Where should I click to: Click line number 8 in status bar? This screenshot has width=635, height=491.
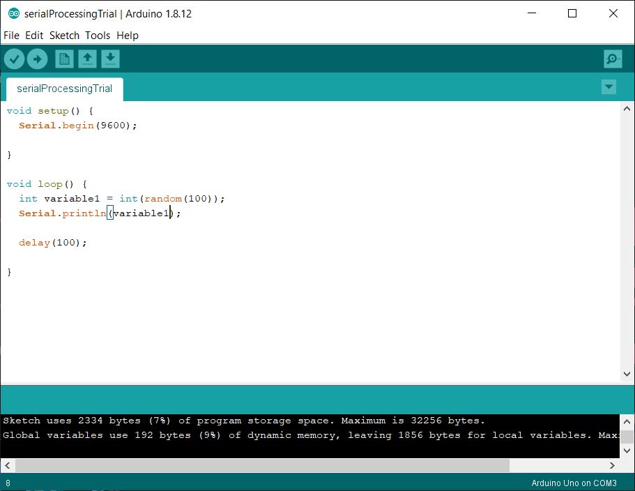click(8, 483)
